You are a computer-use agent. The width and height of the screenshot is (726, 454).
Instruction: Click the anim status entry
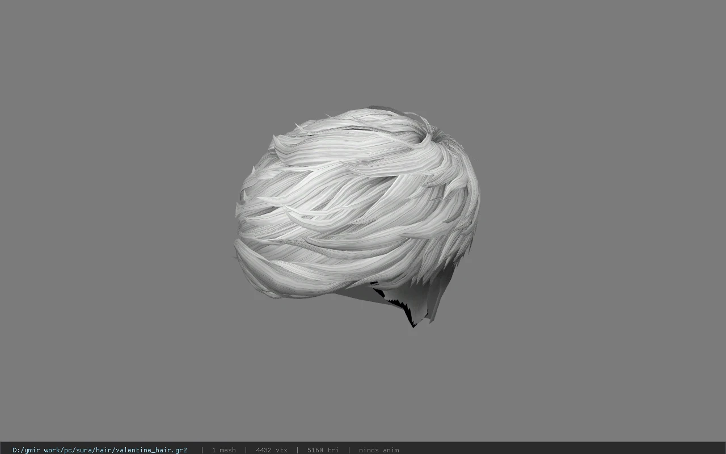379,450
